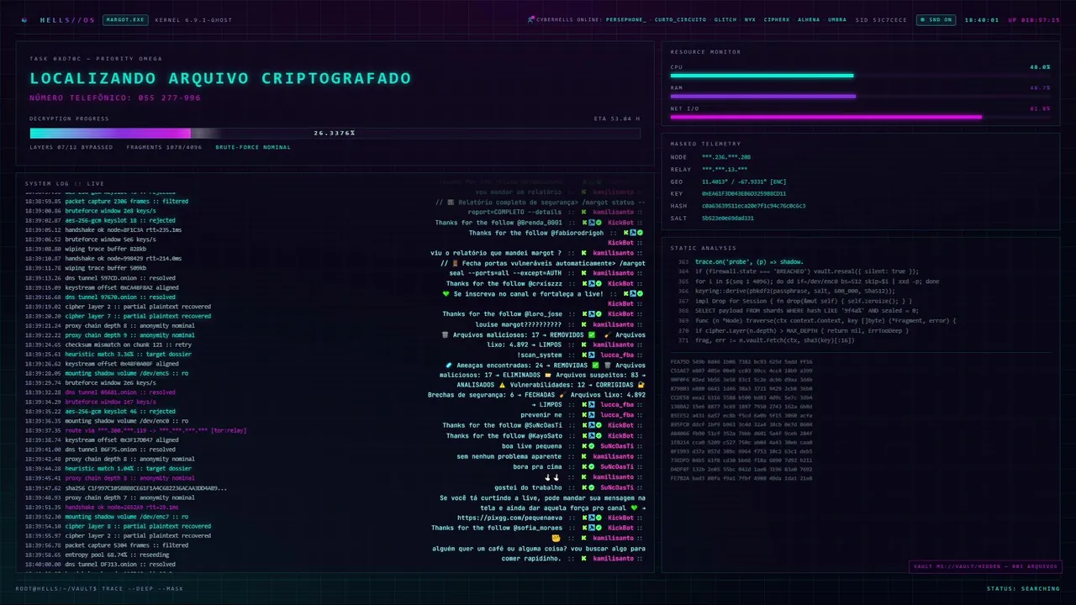Click the 'STATUS: SEARCHING' indicator
Screen dimensions: 1076x605
[x=1023, y=588]
